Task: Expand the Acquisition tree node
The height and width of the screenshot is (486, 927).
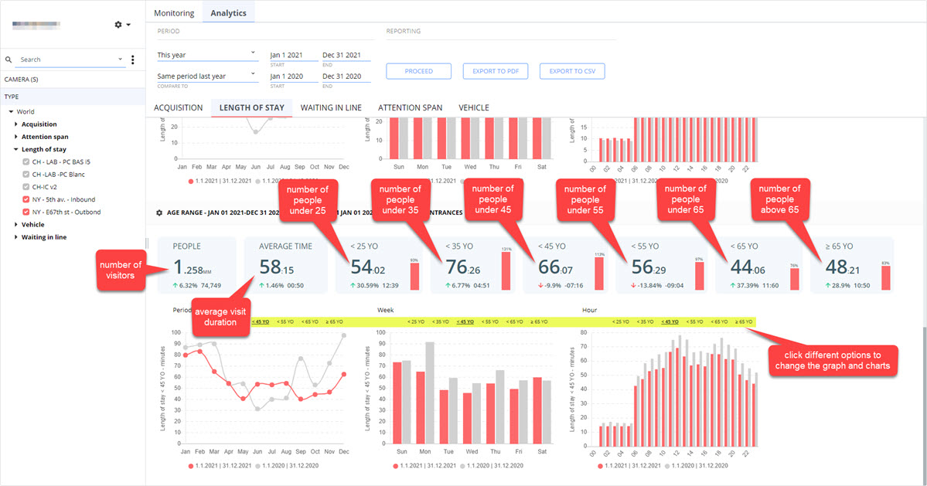Action: [16, 124]
